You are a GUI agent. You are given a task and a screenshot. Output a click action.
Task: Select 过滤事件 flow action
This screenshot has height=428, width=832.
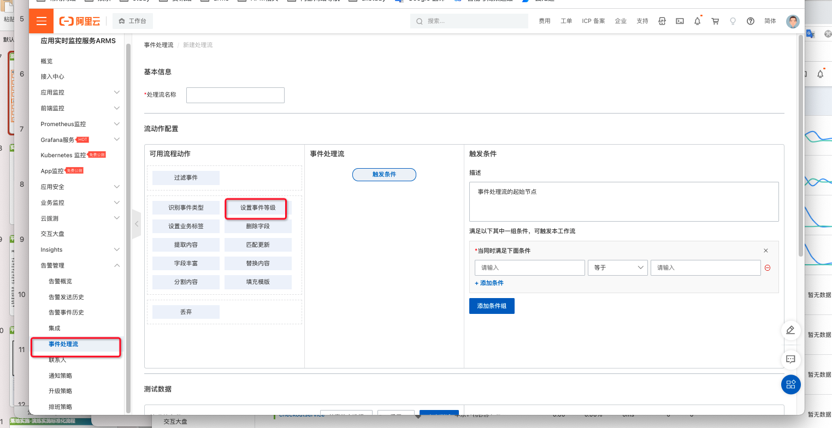click(186, 177)
